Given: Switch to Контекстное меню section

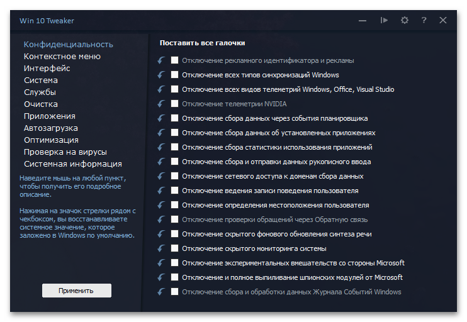Looking at the screenshot, I should (62, 57).
